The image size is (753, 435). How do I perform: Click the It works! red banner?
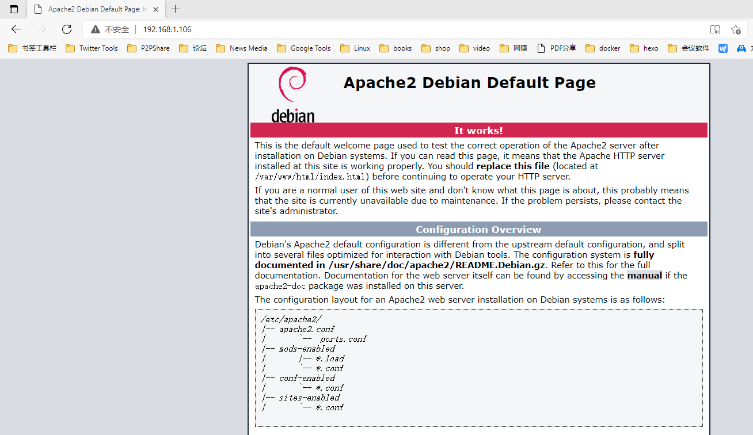478,131
